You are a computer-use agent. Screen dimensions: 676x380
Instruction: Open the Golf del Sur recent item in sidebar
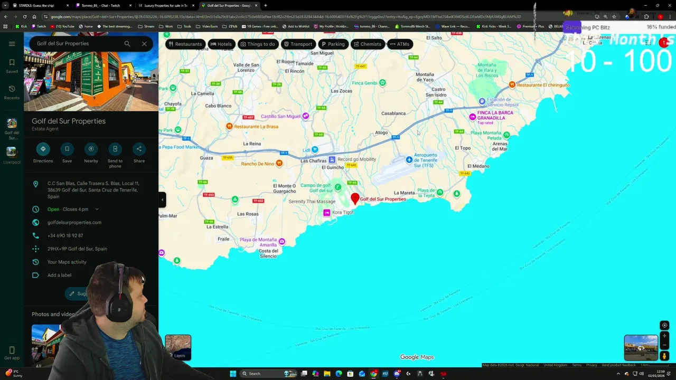(x=12, y=128)
